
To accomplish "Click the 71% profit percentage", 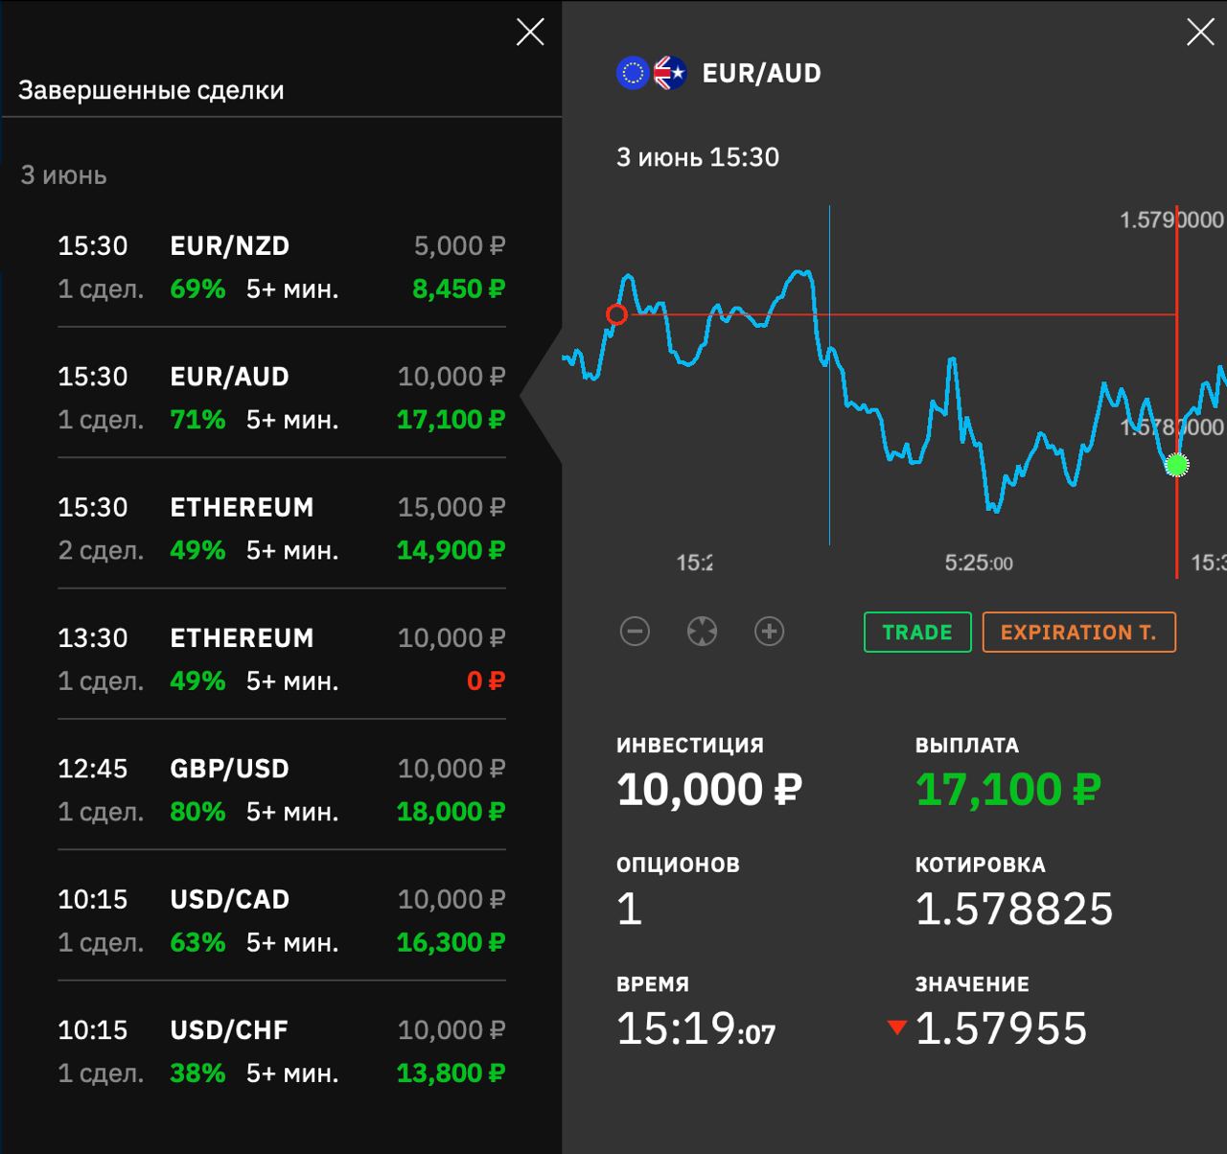I will point(197,419).
